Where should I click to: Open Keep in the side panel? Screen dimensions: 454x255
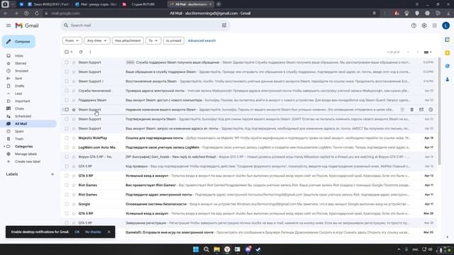tap(448, 53)
